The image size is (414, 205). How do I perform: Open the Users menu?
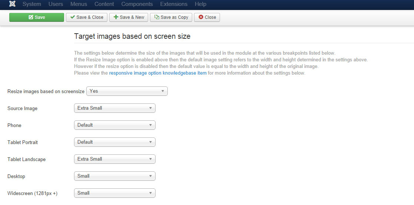point(56,4)
